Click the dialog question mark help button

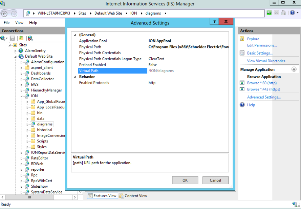(x=214, y=22)
